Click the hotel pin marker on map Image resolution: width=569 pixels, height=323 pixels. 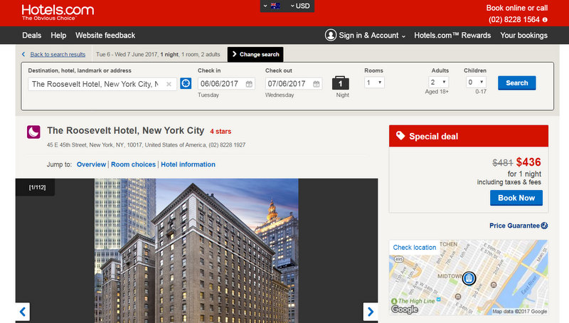tap(469, 278)
